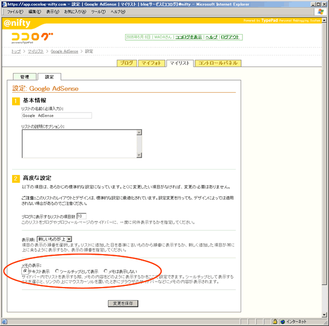Click the リストの名前 text field
This screenshot has height=326, width=329.
(56, 116)
